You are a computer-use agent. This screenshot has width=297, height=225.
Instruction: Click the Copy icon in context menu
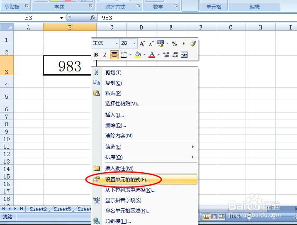pyautogui.click(x=96, y=83)
